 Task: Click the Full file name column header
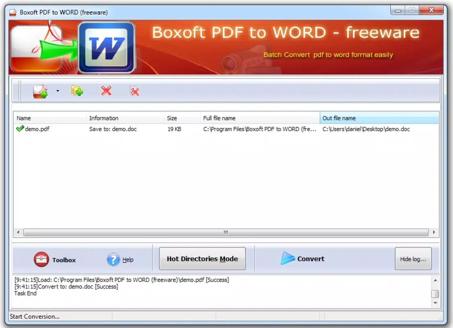point(260,118)
